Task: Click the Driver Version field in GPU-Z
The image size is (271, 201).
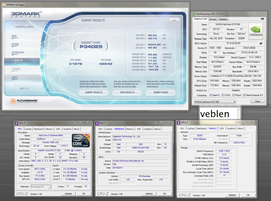Action: (236, 76)
